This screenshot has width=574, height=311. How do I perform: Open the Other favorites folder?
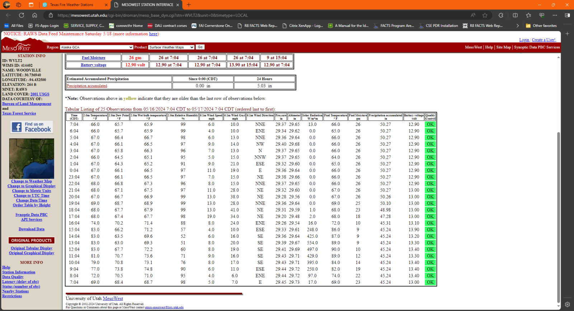[541, 25]
